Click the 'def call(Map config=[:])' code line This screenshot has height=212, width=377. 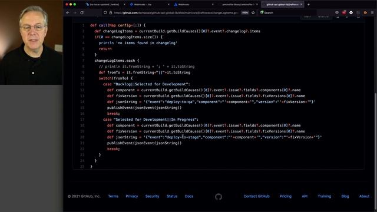[x=118, y=25]
